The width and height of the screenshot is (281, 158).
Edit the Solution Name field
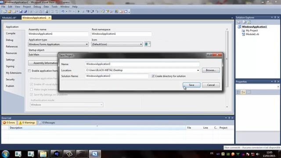(x=117, y=76)
